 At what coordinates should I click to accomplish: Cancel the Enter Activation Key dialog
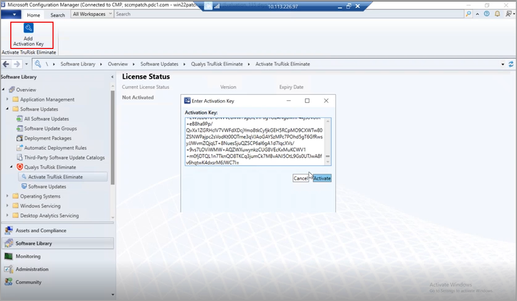click(301, 177)
